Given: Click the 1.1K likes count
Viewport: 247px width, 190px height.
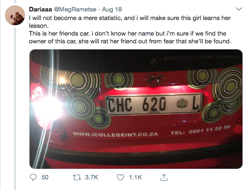Looking at the screenshot, I should coord(135,177).
